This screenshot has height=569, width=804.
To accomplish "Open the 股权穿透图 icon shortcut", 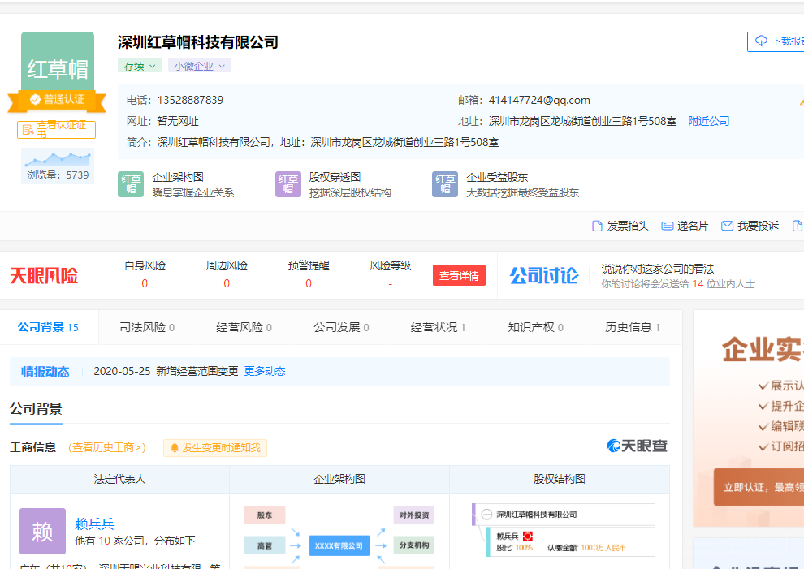I will point(287,184).
